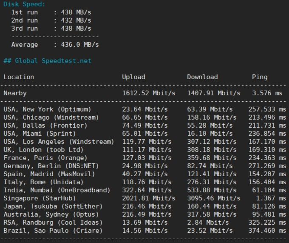Click the 'Download' column header
The image size is (289, 243).
click(x=202, y=77)
